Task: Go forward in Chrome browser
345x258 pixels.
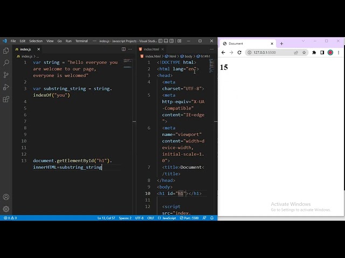Action: pyautogui.click(x=231, y=53)
